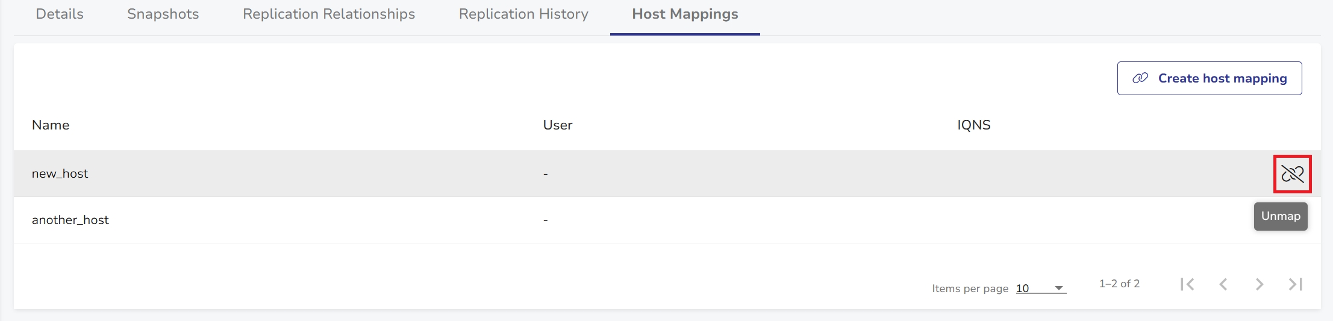
Task: Click the link icon in Create host mapping
Action: [x=1140, y=78]
